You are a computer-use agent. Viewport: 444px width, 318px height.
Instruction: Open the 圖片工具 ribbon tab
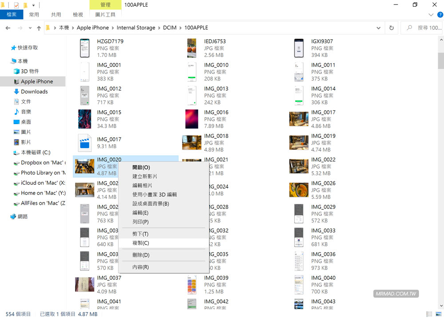pyautogui.click(x=105, y=15)
